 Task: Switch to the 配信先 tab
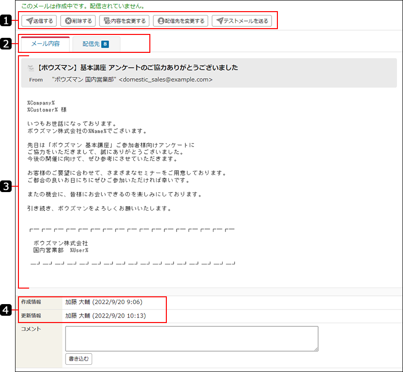point(96,44)
